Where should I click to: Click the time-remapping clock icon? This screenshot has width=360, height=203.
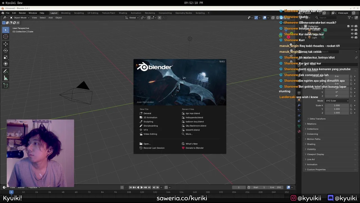[249, 187]
